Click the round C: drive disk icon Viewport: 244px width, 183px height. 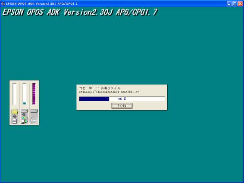point(34,120)
